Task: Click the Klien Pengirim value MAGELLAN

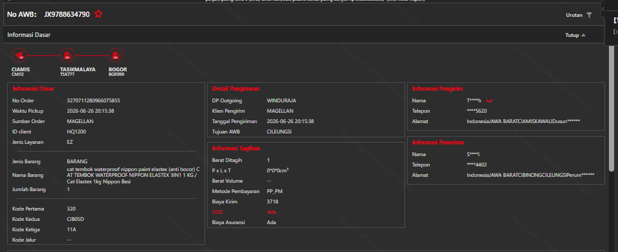Action: [x=280, y=111]
